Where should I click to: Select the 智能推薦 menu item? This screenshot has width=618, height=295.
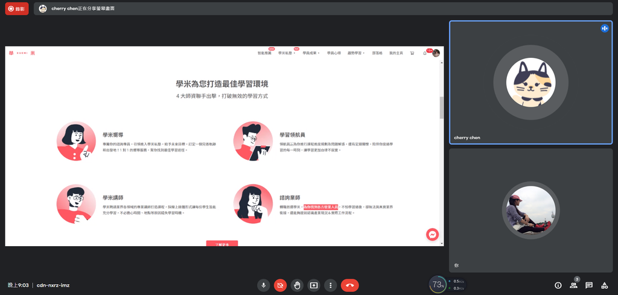click(x=264, y=53)
